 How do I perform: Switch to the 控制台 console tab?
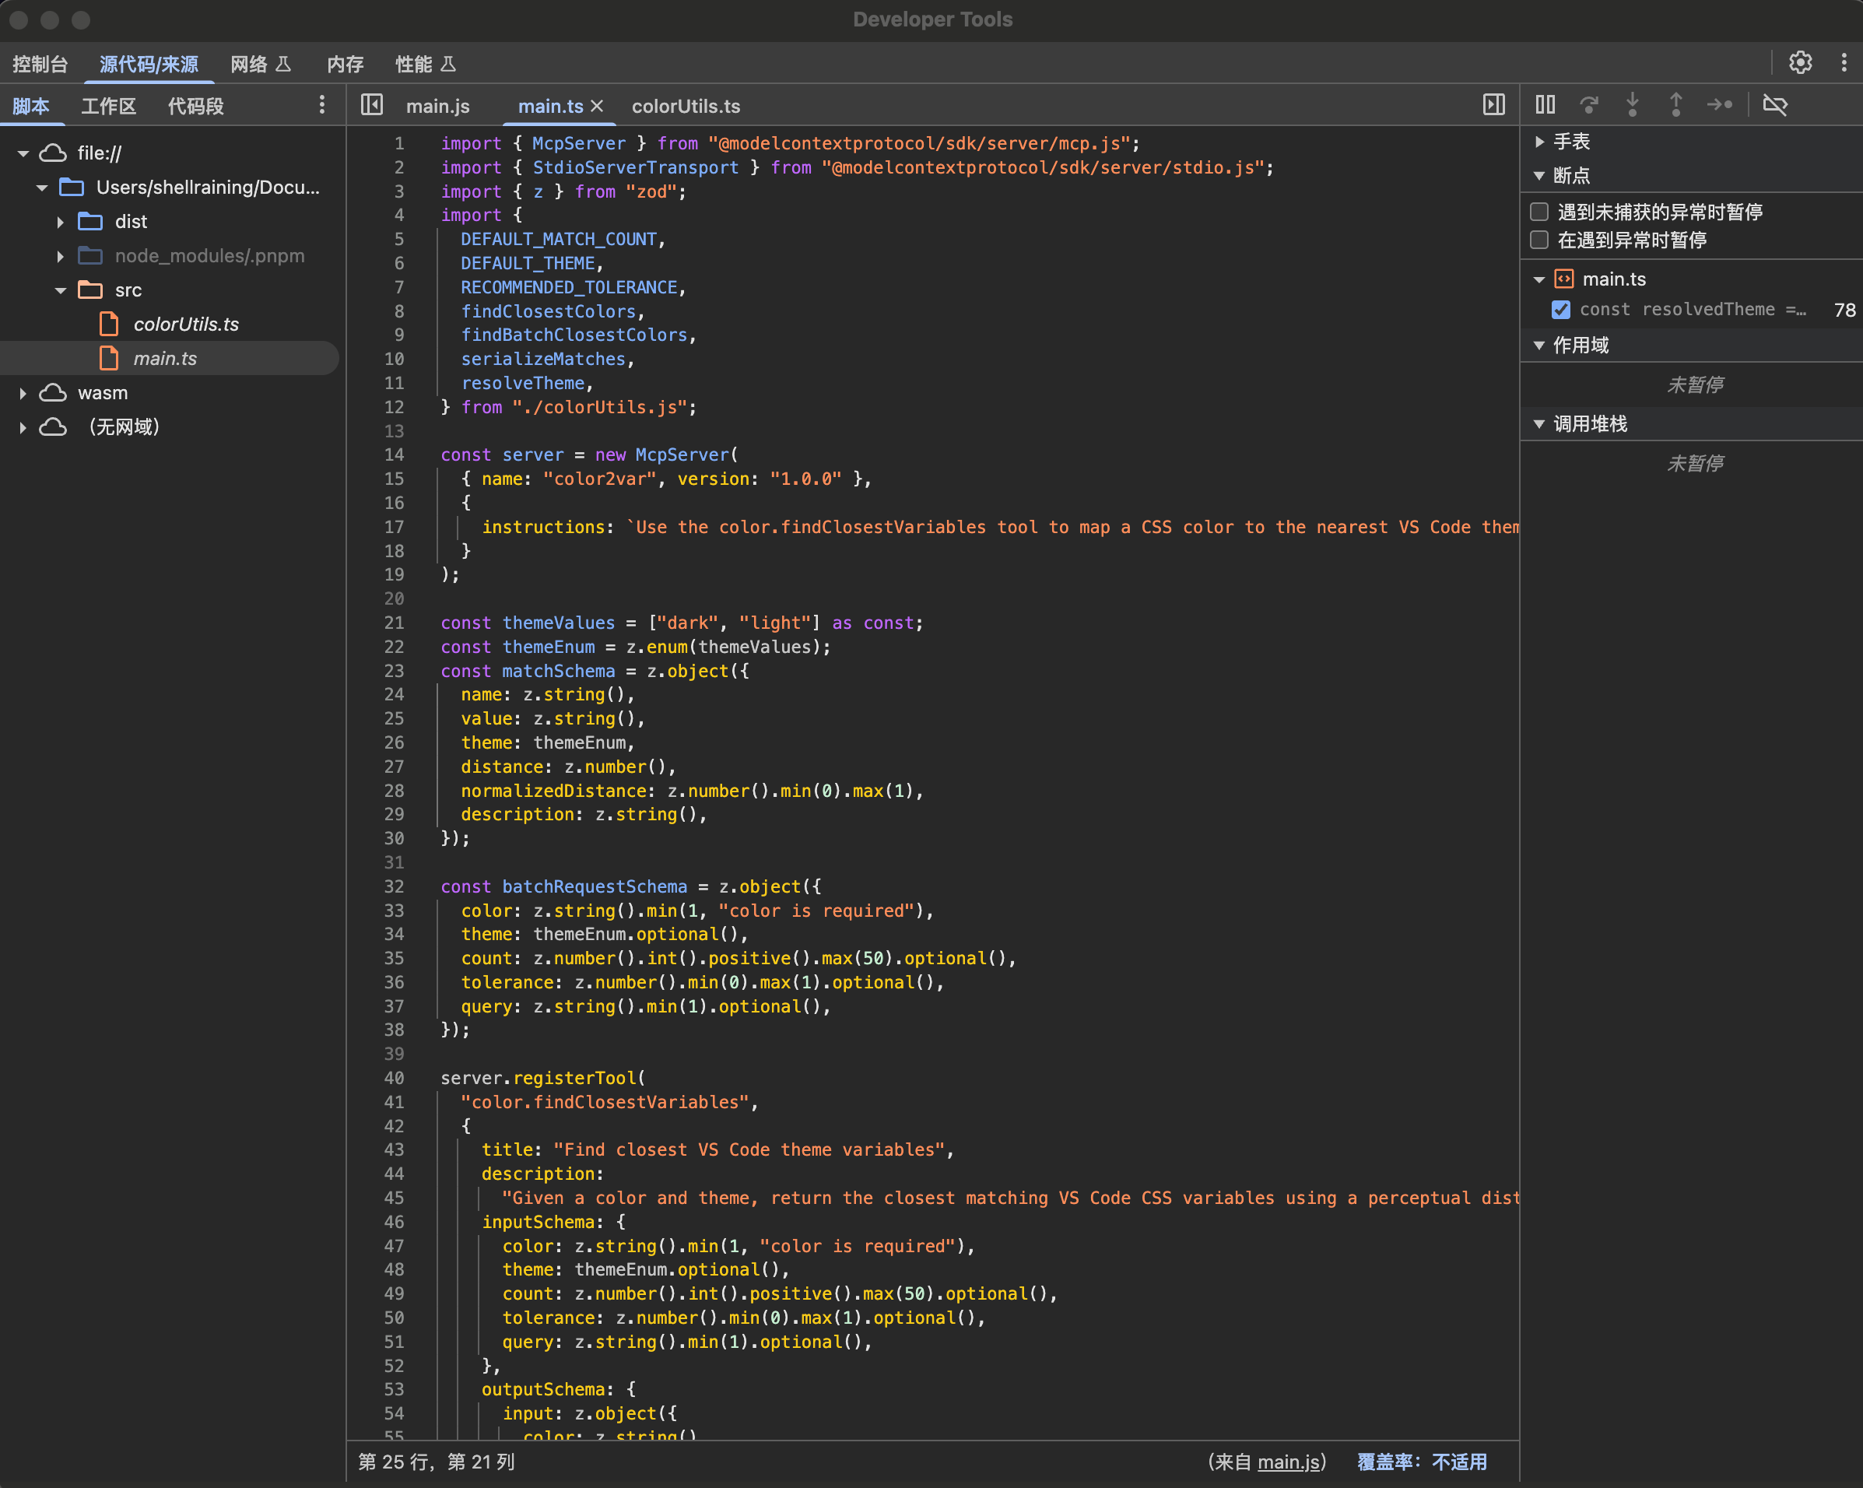(x=40, y=64)
